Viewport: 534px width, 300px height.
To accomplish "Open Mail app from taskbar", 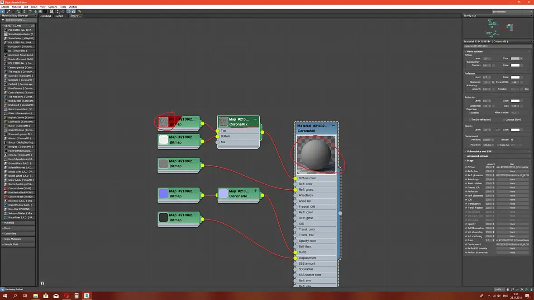I will (x=56, y=296).
